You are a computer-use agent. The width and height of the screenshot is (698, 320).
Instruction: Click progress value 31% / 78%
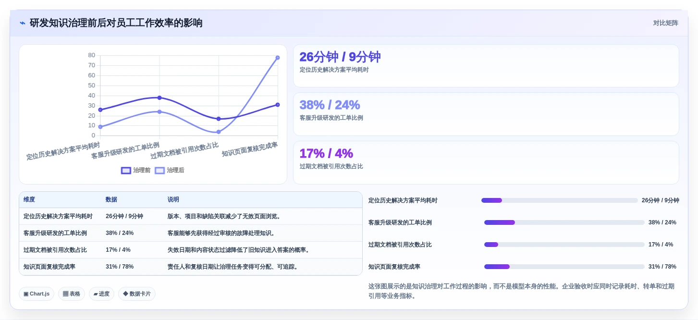tap(662, 267)
